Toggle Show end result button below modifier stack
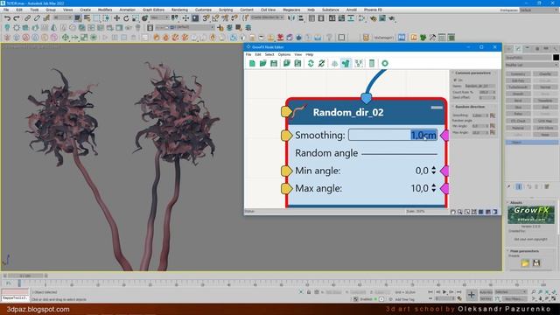This screenshot has height=315, width=560. click(519, 186)
